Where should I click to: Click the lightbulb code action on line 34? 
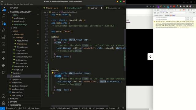click(53, 73)
